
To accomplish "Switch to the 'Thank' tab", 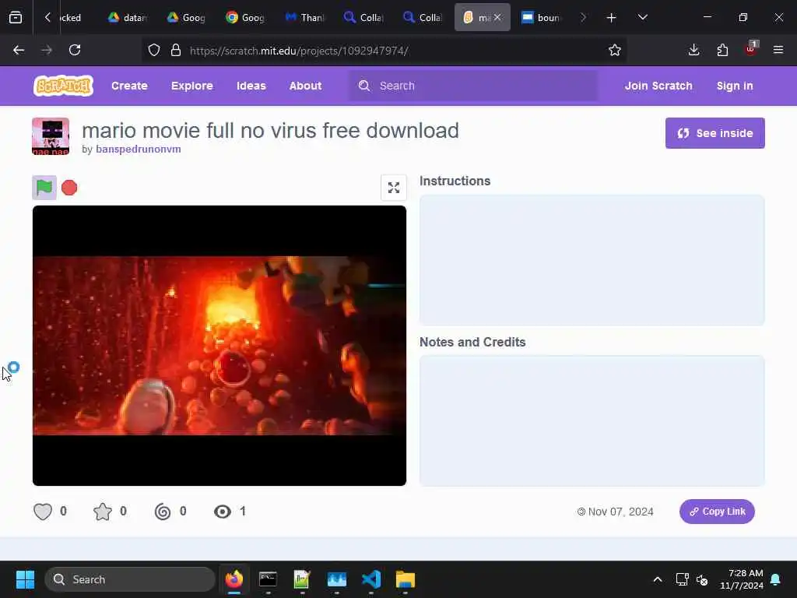I will point(305,17).
